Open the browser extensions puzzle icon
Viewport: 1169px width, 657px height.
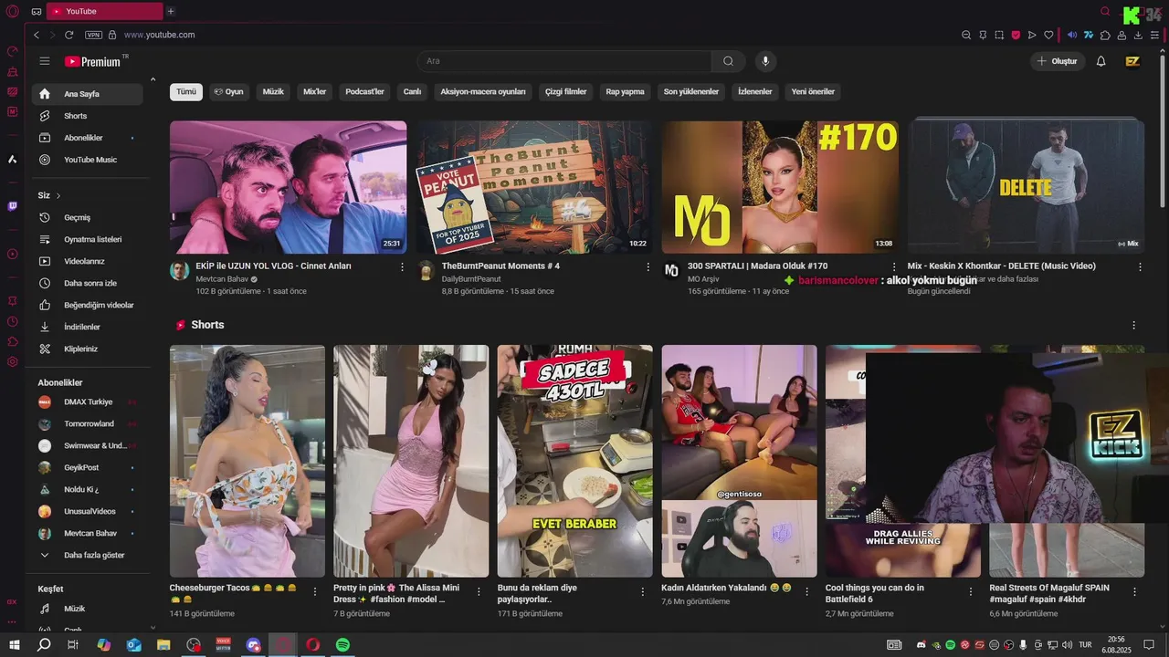pyautogui.click(x=1105, y=35)
